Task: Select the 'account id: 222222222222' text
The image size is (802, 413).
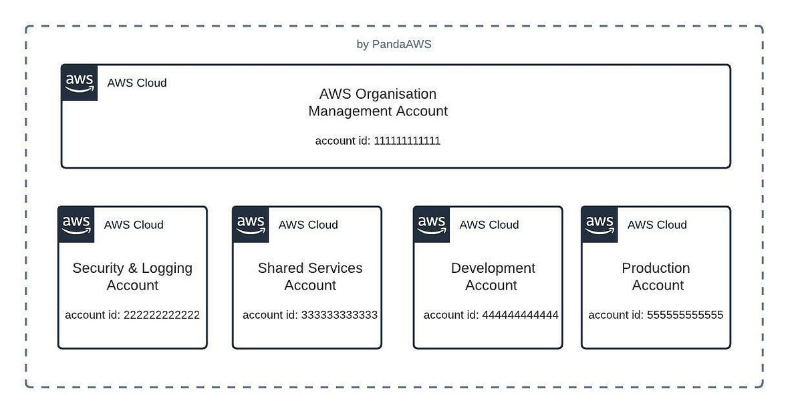Action: coord(132,315)
